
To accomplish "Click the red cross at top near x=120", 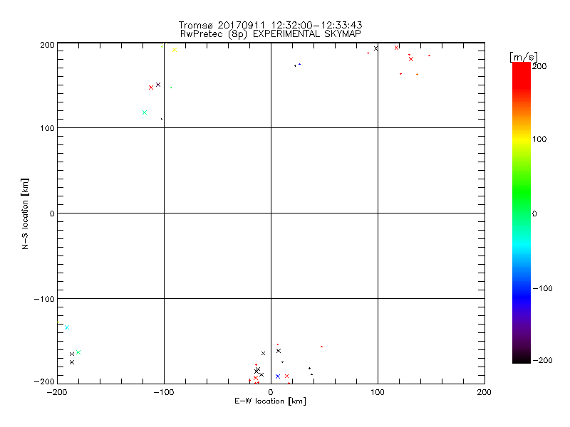I will point(397,48).
